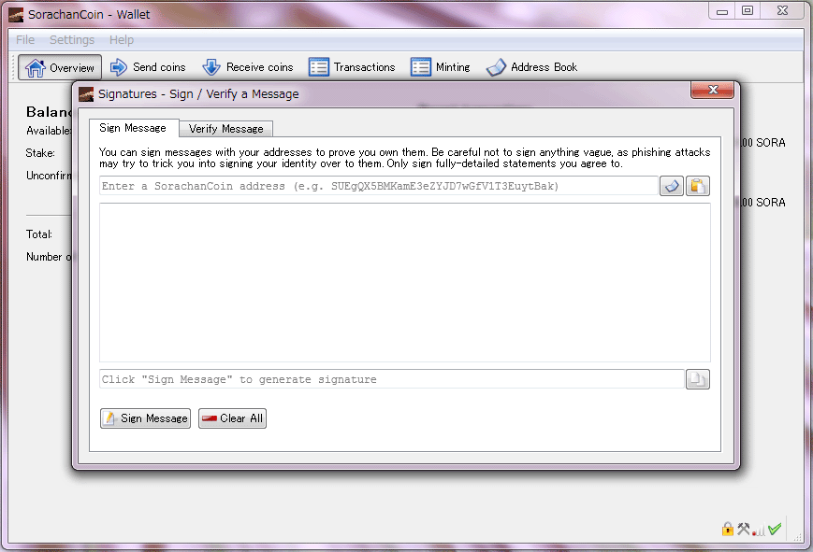813x552 pixels.
Task: Close the Signatures dialog
Action: (712, 90)
